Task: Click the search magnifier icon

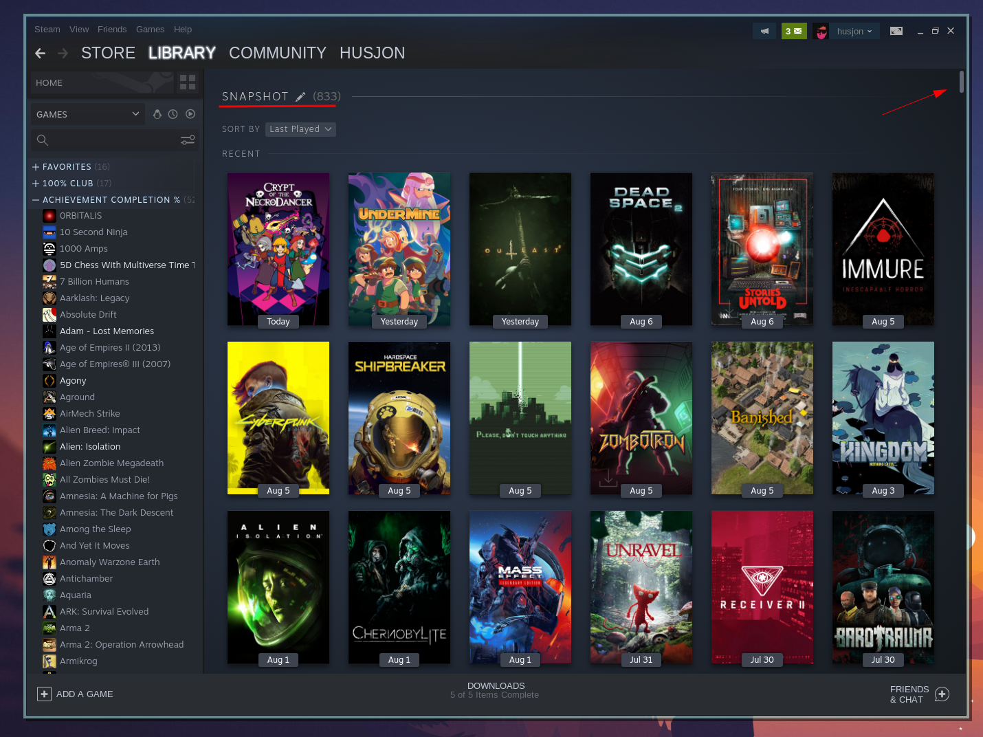Action: (43, 140)
